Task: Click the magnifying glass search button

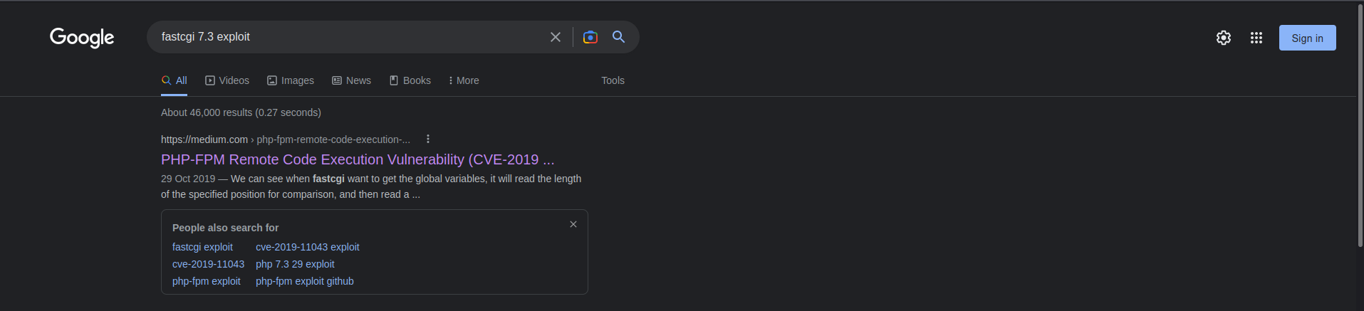Action: click(x=618, y=37)
